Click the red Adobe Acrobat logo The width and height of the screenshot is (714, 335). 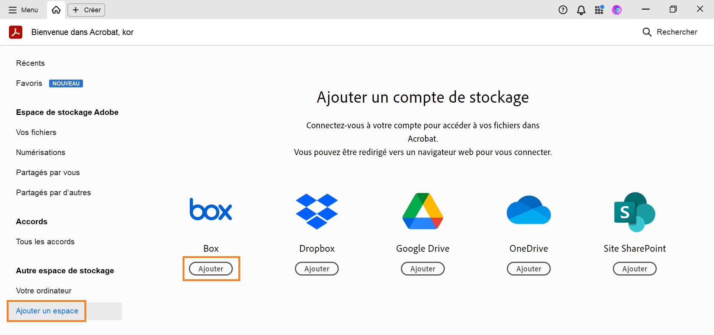[x=15, y=32]
